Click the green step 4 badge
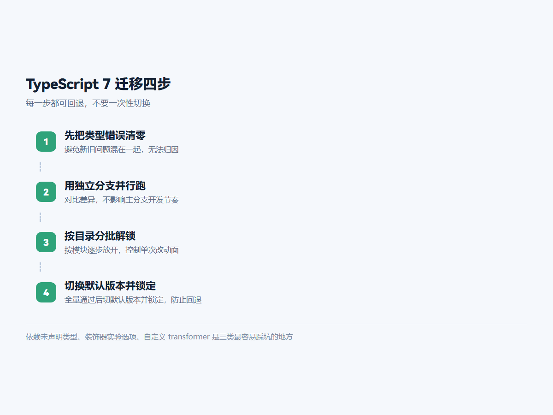The height and width of the screenshot is (415, 553). pyautogui.click(x=46, y=292)
